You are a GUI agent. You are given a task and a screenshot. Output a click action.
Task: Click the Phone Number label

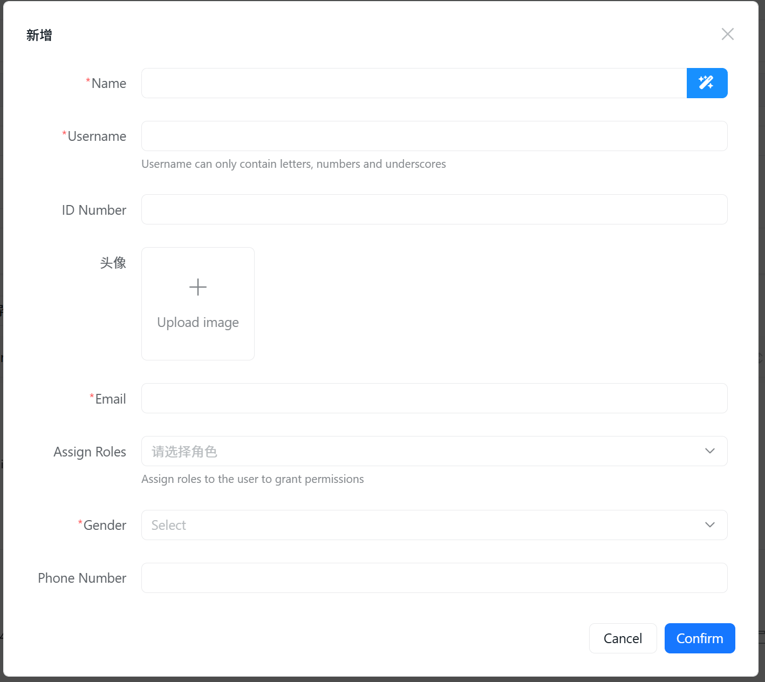82,578
